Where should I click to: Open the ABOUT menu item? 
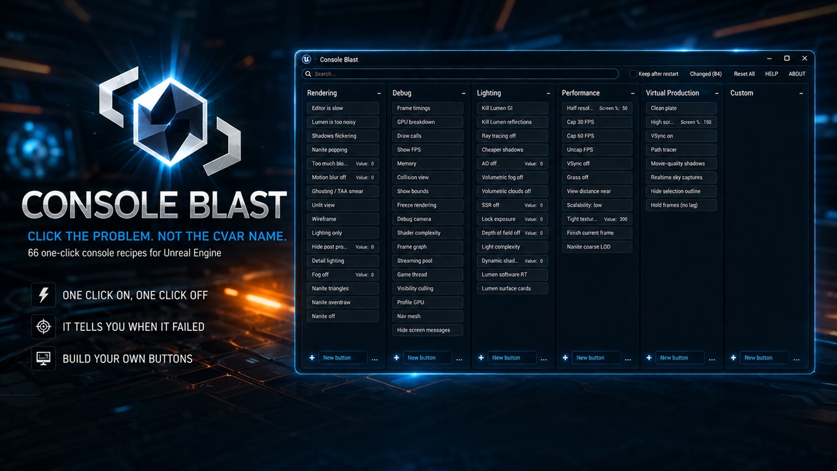coord(797,74)
